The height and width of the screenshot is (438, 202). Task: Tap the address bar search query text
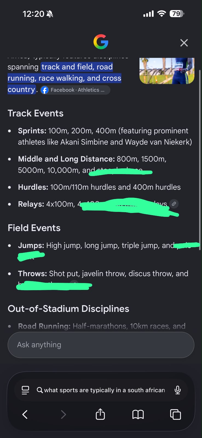105,390
